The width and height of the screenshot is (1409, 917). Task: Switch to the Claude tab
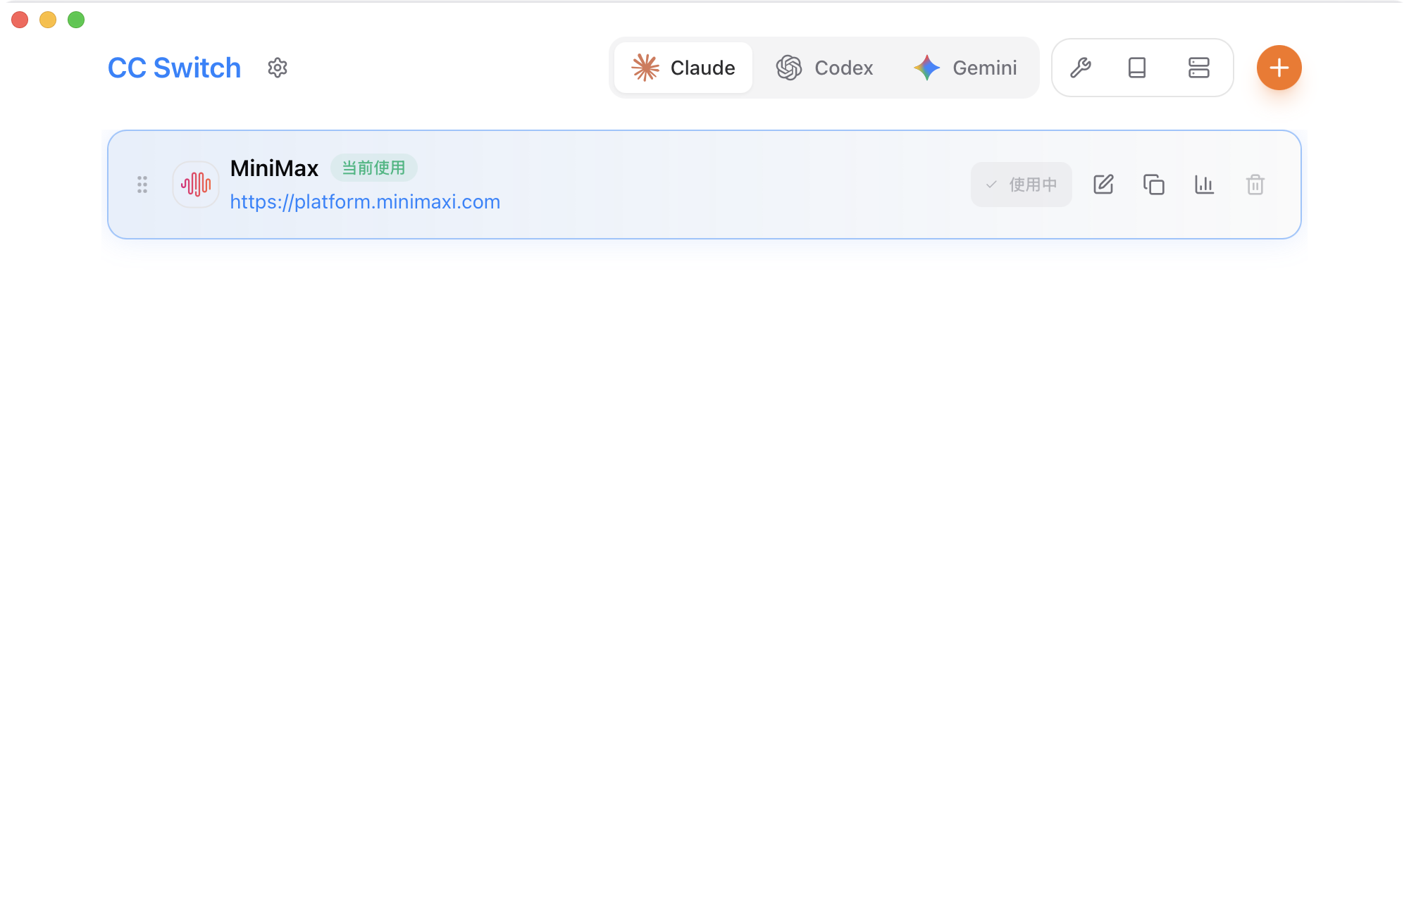click(683, 68)
